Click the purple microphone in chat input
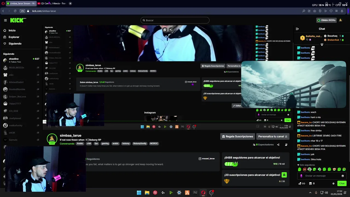The height and width of the screenshot is (197, 350). [301, 176]
